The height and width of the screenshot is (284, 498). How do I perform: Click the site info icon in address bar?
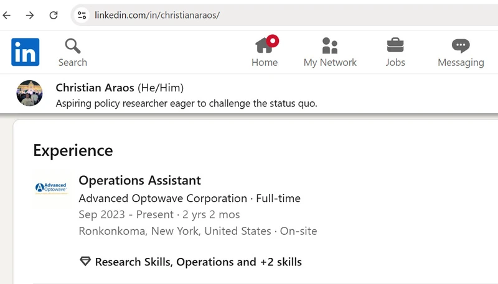pyautogui.click(x=82, y=15)
